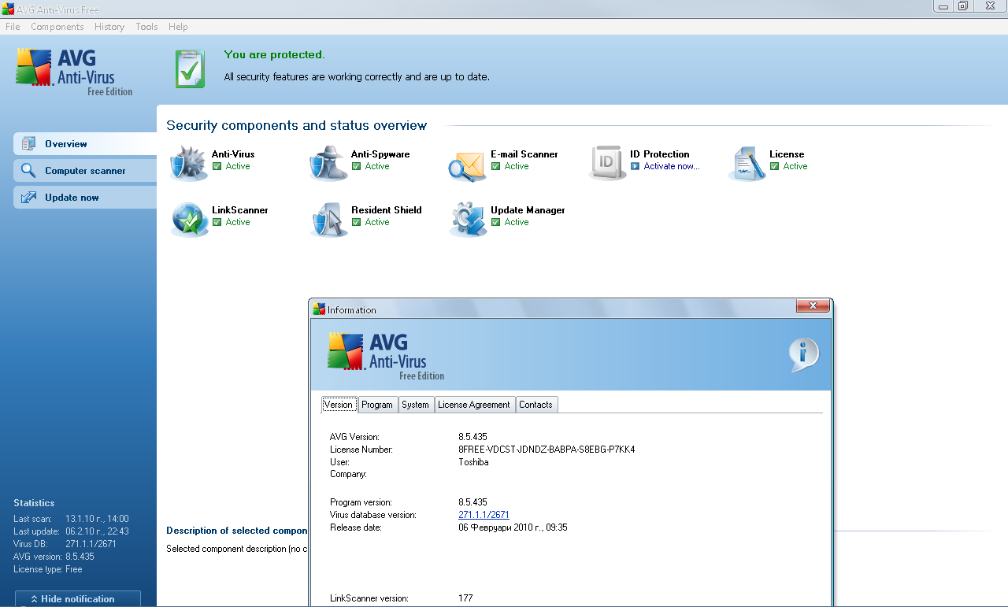1008x607 pixels.
Task: Click the License Active status checkmark
Action: [774, 166]
